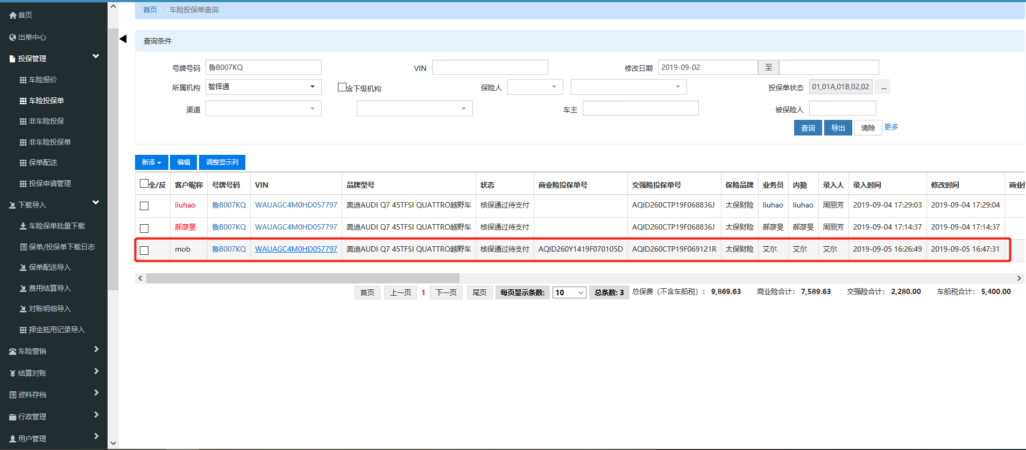Open 车险报价 in the sidebar

pos(43,80)
